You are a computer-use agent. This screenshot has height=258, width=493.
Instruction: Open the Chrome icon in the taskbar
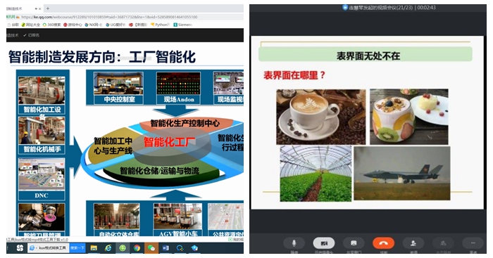coord(137,248)
